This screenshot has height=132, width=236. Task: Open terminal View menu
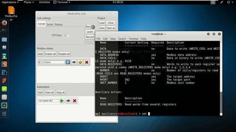click(113, 39)
